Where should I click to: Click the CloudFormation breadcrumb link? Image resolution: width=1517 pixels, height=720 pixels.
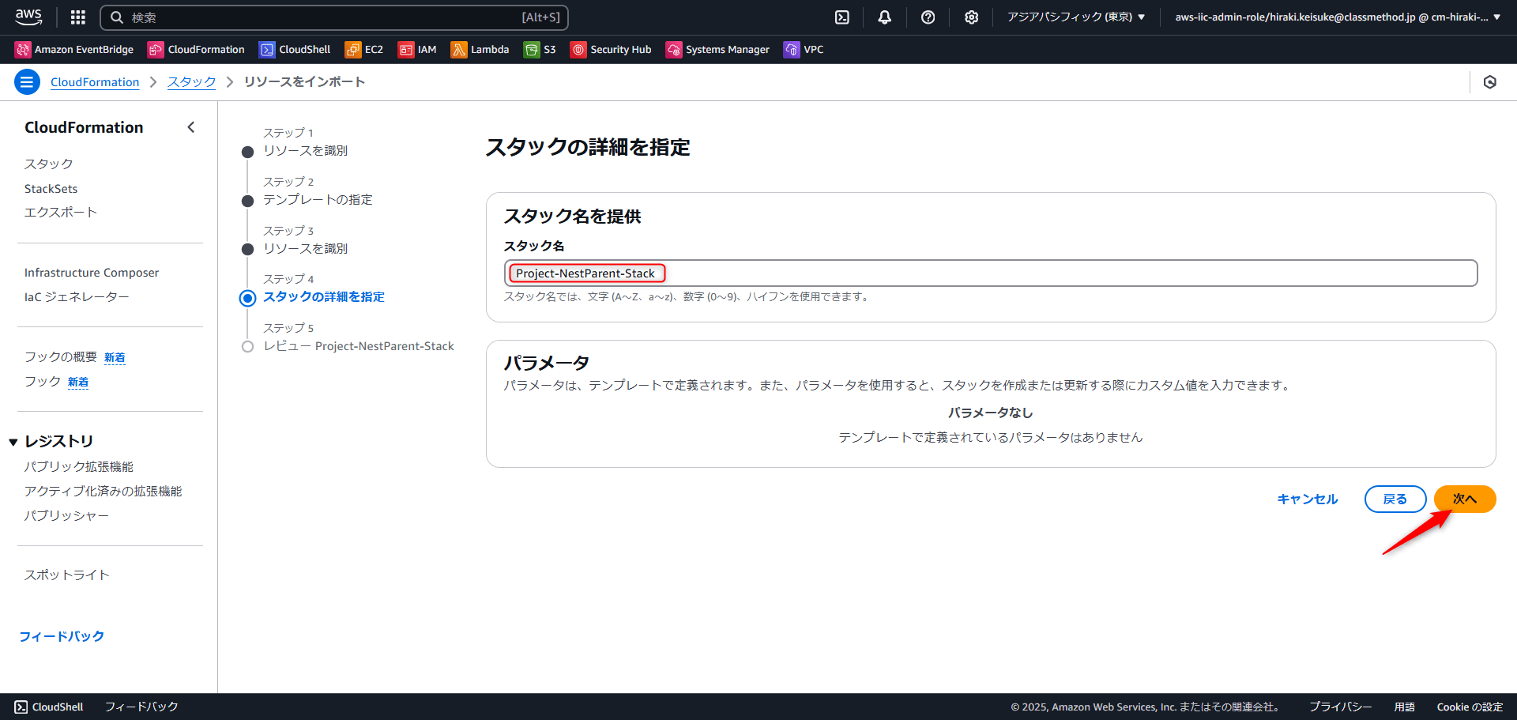coord(95,81)
